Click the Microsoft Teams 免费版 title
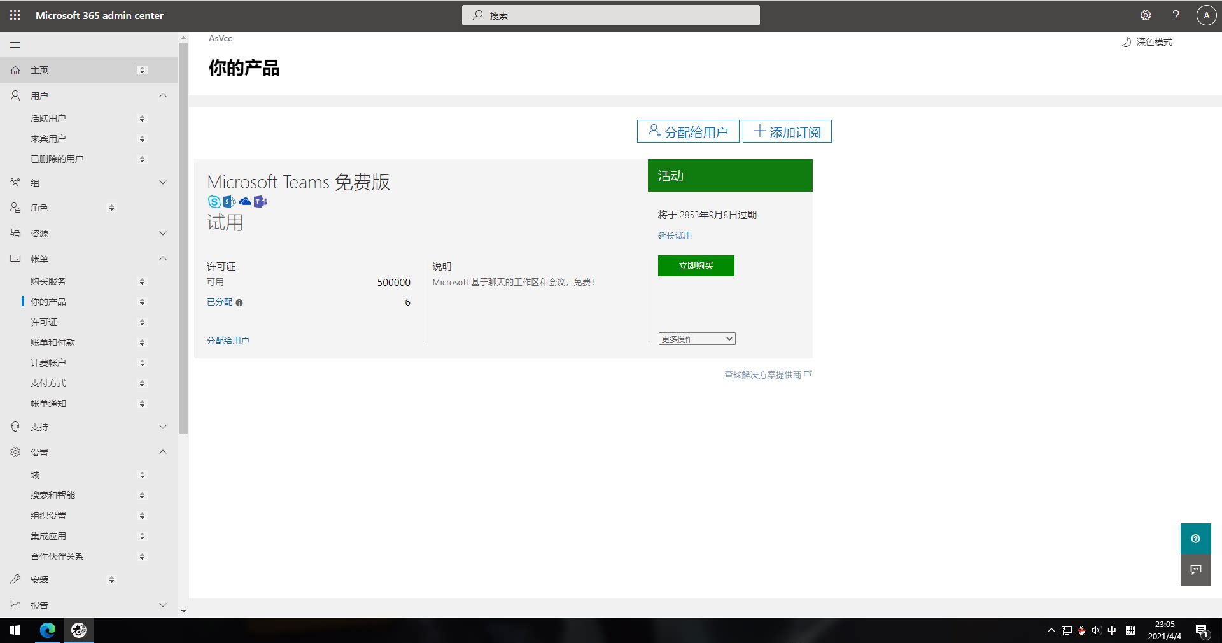The image size is (1222, 643). tap(298, 182)
